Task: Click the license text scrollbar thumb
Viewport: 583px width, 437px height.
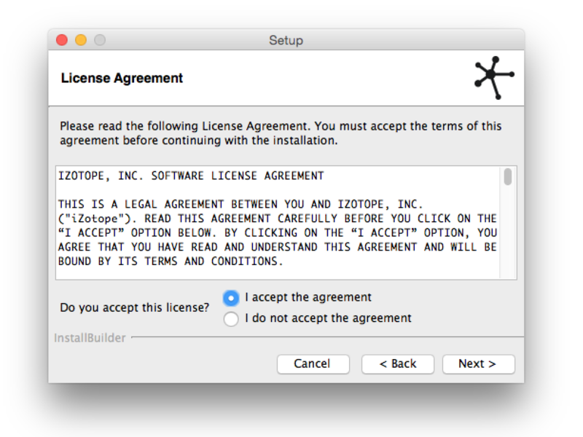Action: 507,177
